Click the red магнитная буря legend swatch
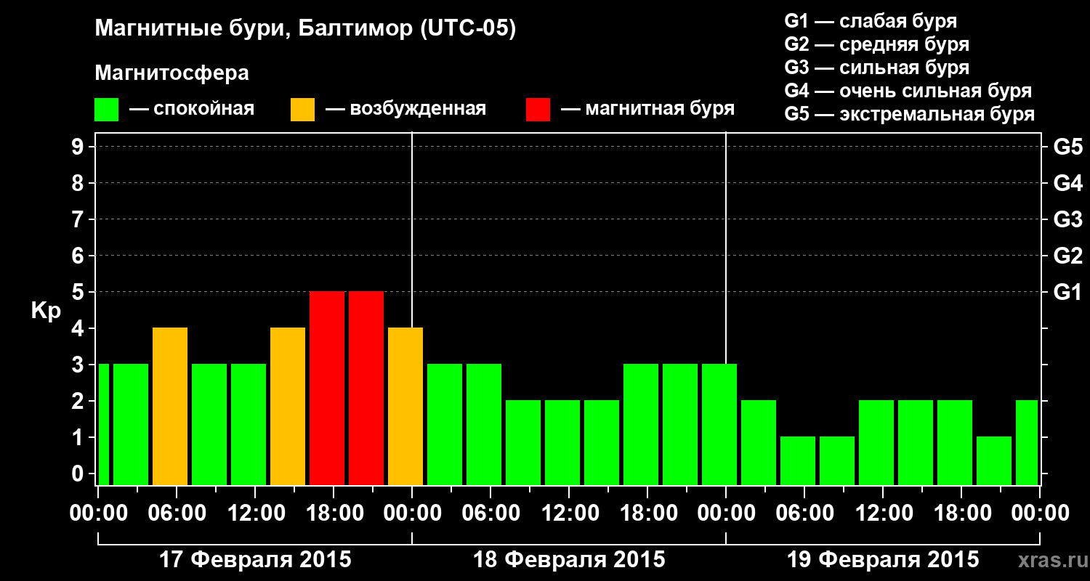Screen dimensions: 1090x581 (538, 110)
